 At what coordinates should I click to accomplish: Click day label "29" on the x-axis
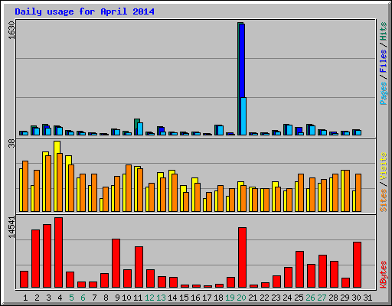[345, 298]
